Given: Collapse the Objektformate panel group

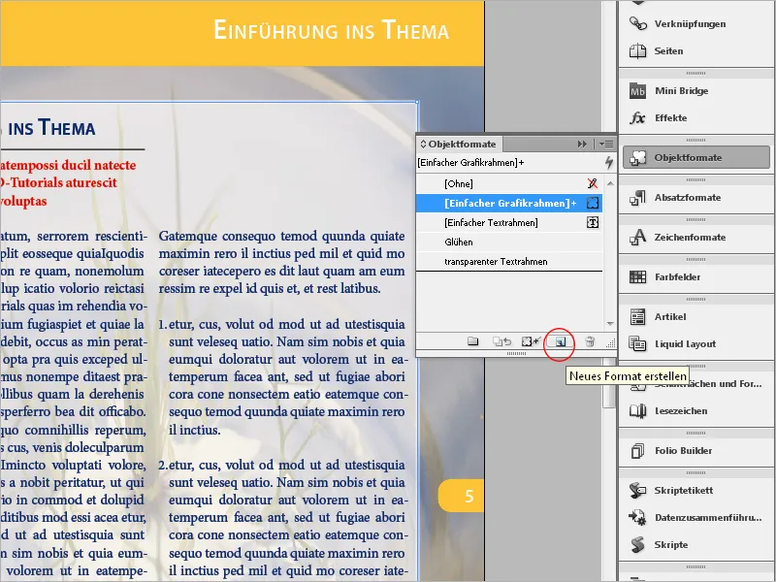Looking at the screenshot, I should click(581, 144).
